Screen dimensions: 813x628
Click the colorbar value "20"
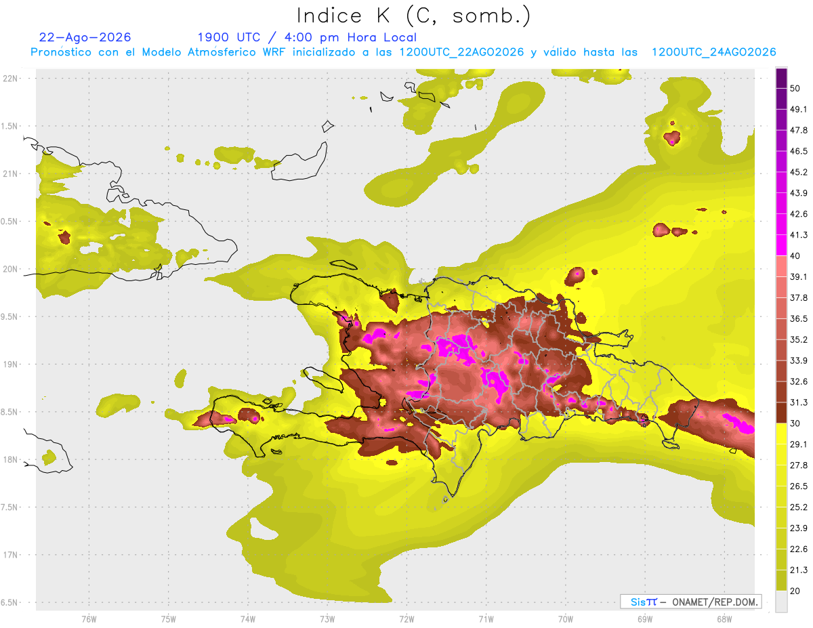pos(795,591)
